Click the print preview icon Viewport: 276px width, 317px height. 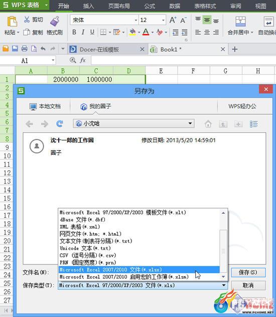pos(34,49)
